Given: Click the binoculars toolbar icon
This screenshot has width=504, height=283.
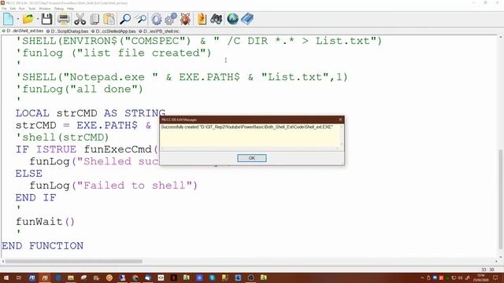Looking at the screenshot, I should 217,19.
